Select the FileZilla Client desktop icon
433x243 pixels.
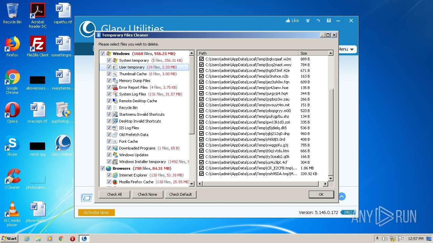click(38, 47)
